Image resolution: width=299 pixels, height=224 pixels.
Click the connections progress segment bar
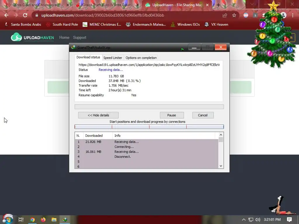[149, 127]
